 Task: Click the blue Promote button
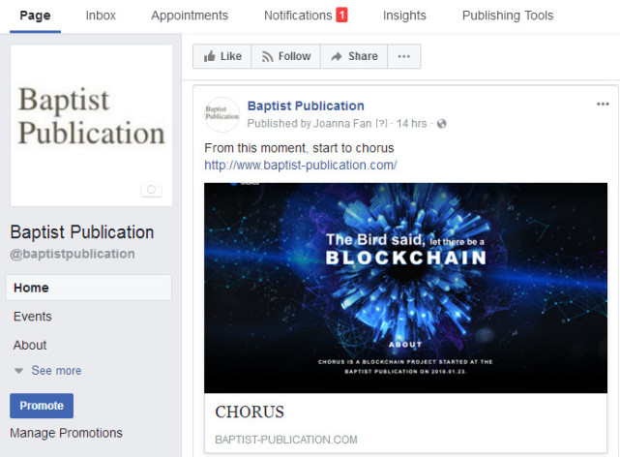(42, 406)
